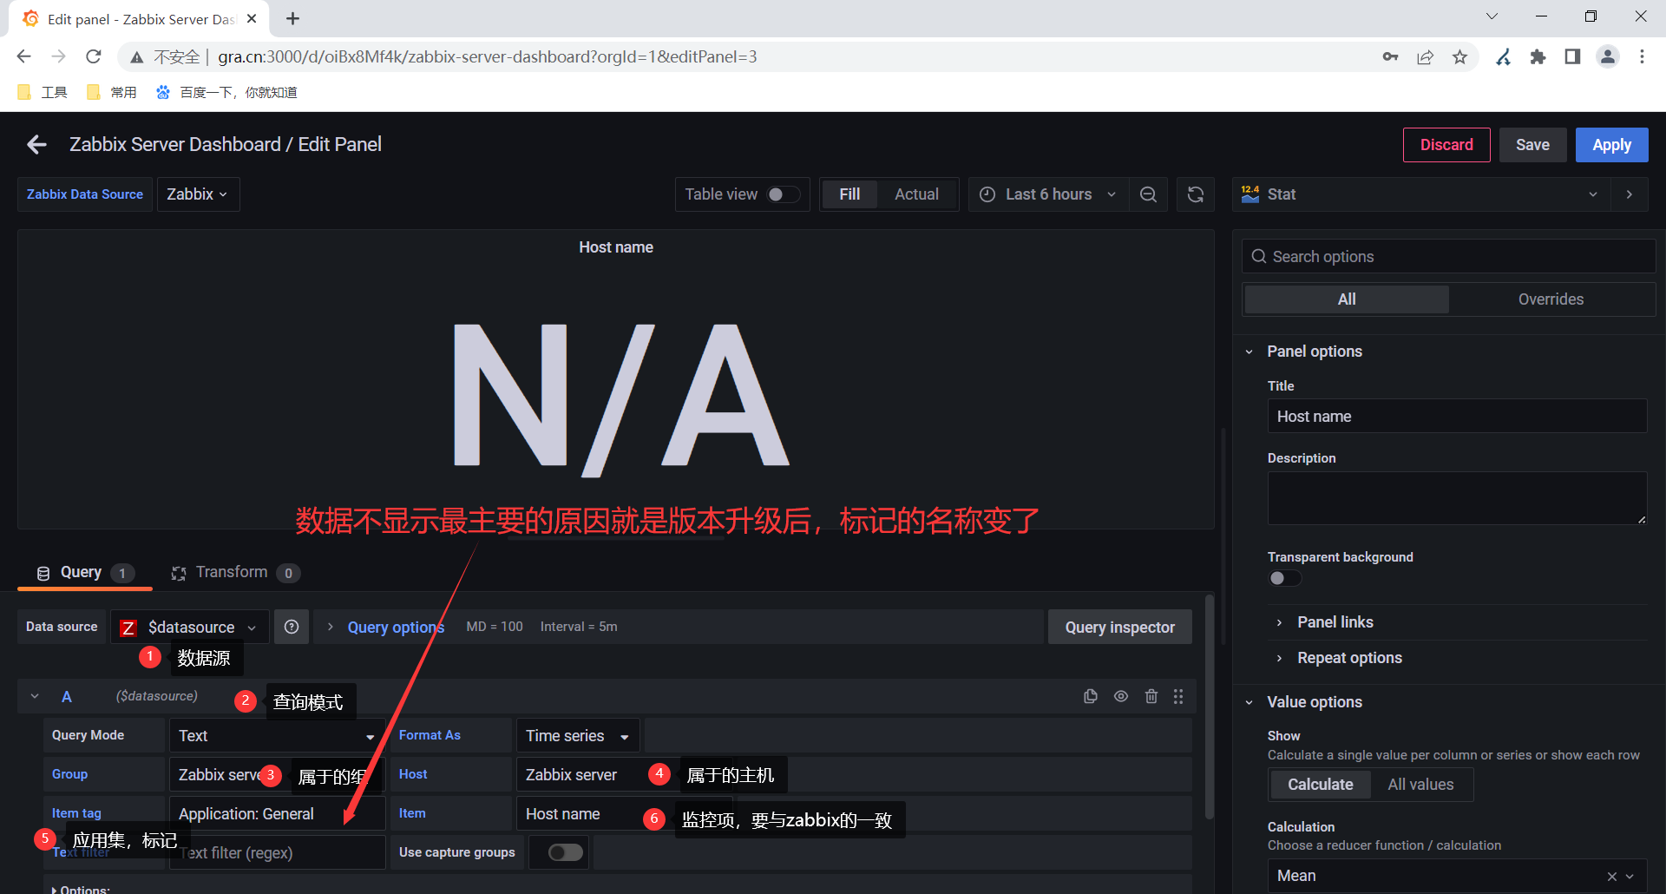Click the Search options field
Screen dimensions: 1666x894
(1448, 257)
